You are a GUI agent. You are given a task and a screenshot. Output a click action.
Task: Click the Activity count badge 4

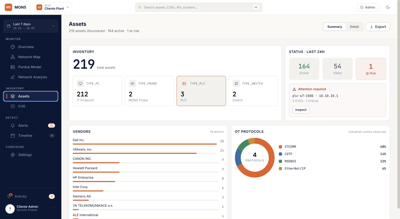pos(52,196)
